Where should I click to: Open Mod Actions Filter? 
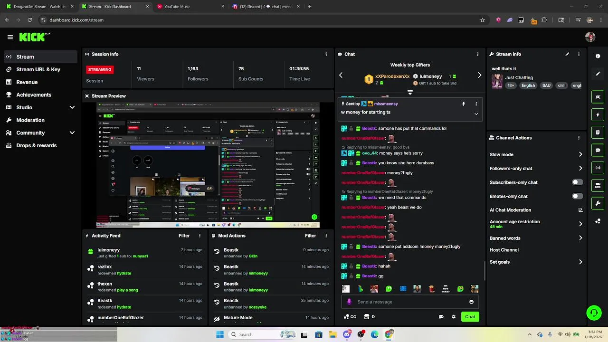311,236
